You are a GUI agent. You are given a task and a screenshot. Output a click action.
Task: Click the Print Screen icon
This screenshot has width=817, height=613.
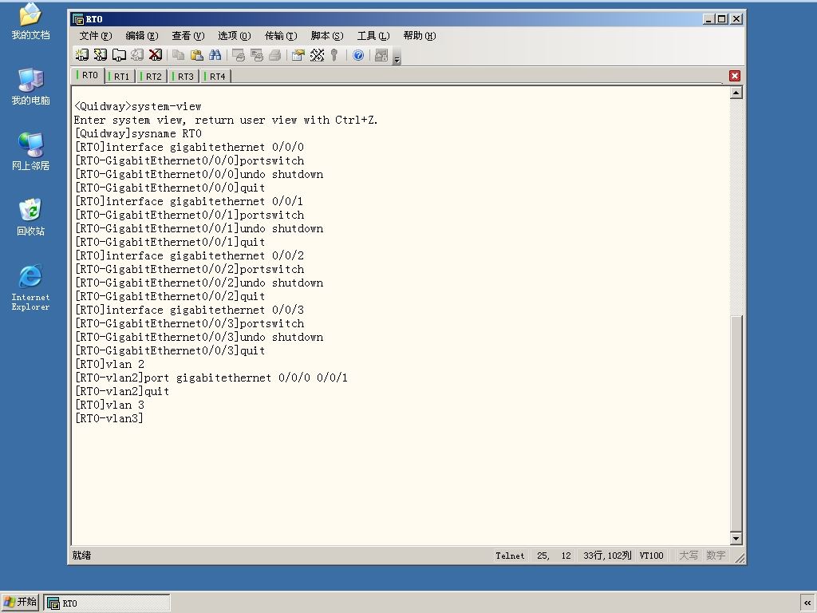[239, 55]
